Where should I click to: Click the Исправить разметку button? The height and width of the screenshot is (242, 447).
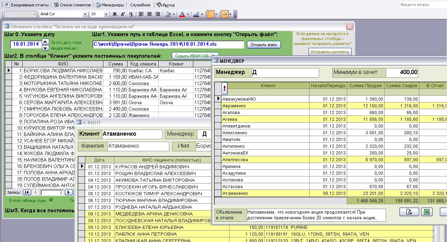tap(330, 52)
